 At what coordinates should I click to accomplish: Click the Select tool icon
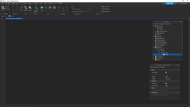30,7
